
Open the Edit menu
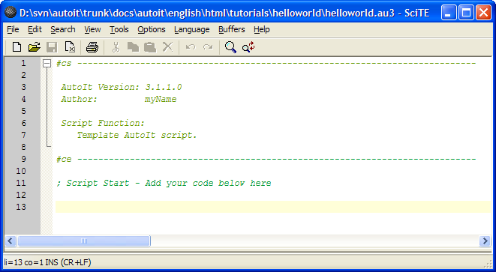coord(35,29)
